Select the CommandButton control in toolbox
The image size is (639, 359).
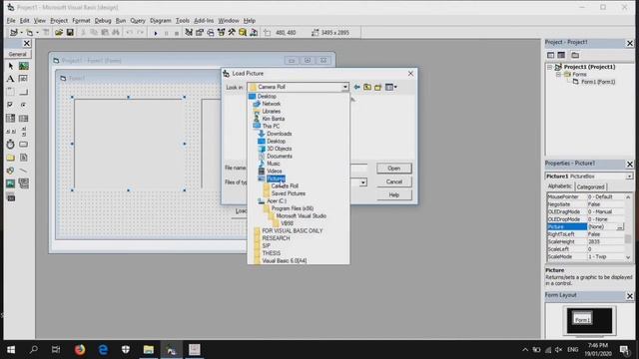click(24, 92)
